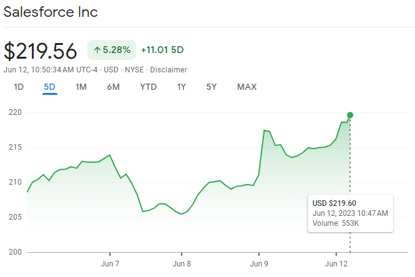This screenshot has width=415, height=277.
Task: Open the 6M chart range
Action: pyautogui.click(x=113, y=87)
